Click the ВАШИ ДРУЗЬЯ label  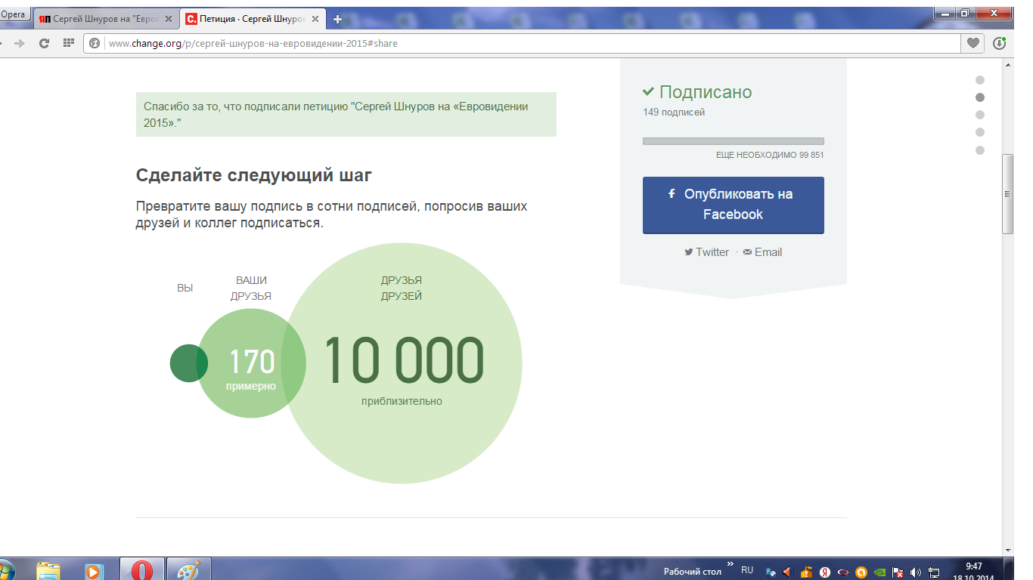[x=251, y=288]
